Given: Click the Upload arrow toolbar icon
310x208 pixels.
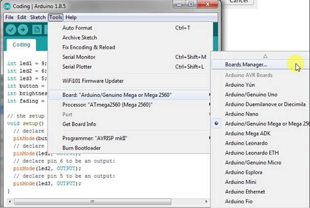Looking at the screenshot, I should point(23,29).
